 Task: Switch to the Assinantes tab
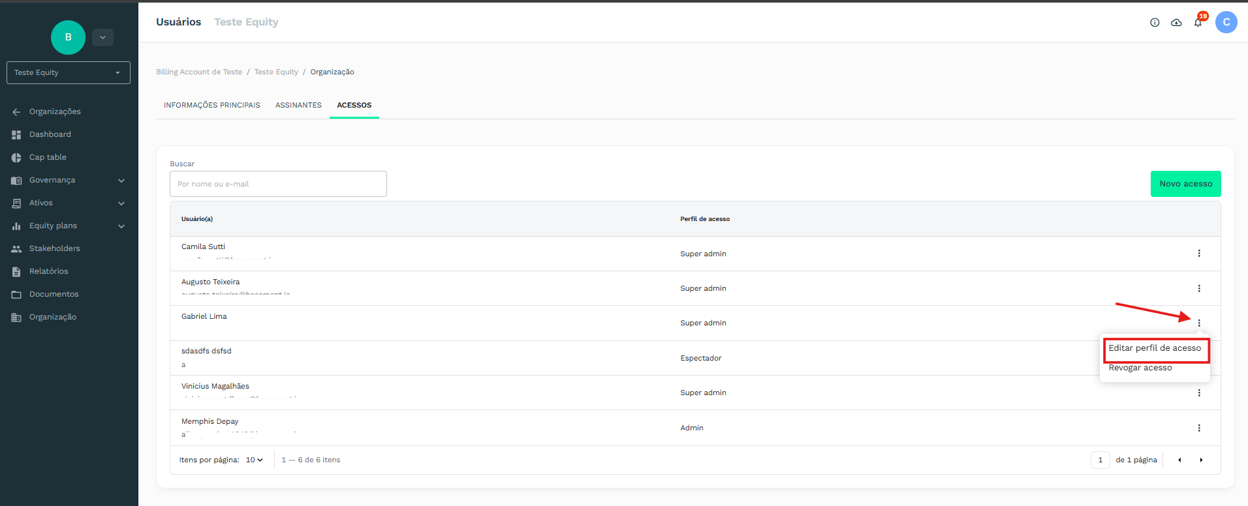[298, 105]
